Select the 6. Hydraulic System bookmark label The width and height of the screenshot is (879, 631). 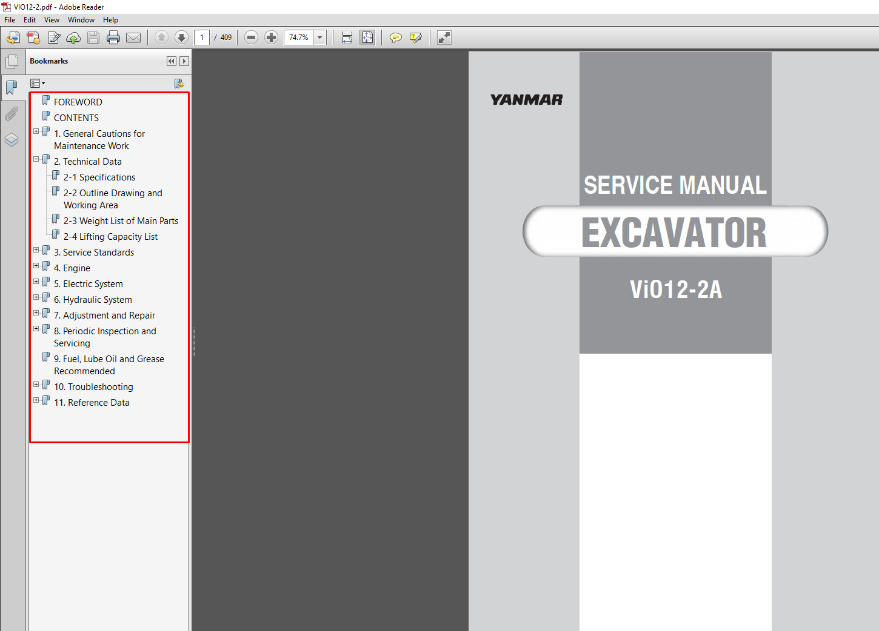click(93, 300)
